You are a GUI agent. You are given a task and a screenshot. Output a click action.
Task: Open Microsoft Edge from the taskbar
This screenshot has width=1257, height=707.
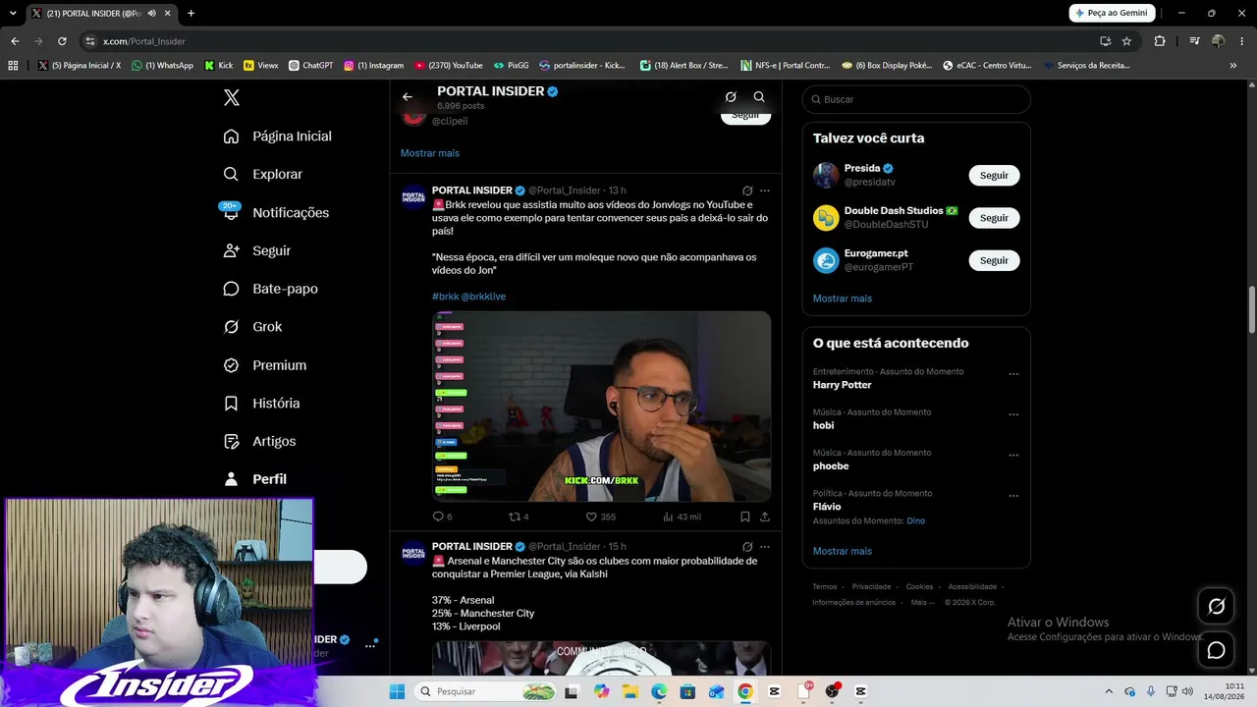point(659,691)
